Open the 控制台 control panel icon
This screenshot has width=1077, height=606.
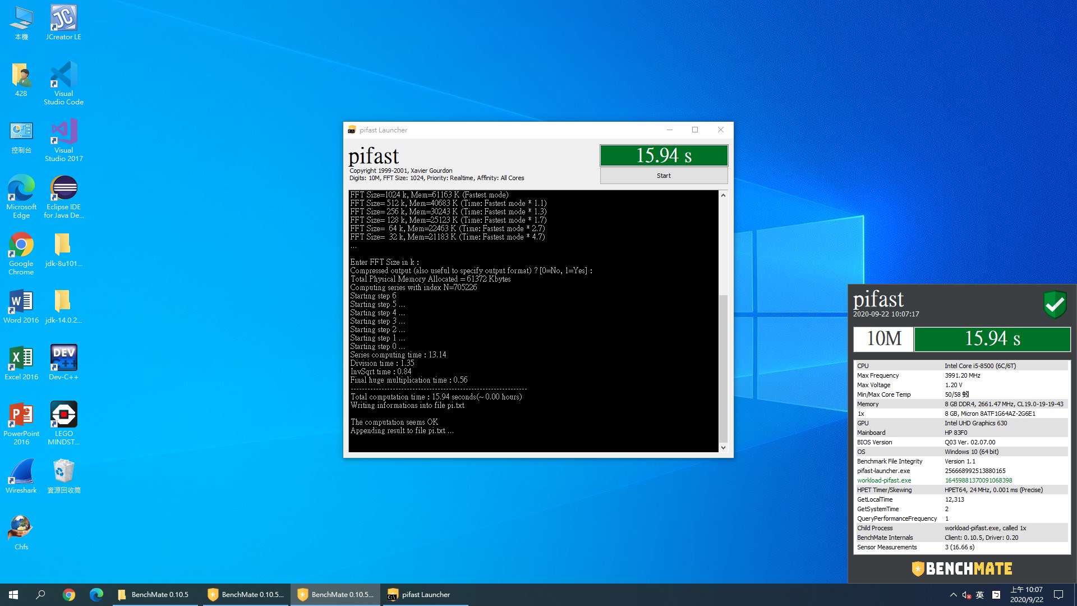pyautogui.click(x=21, y=136)
